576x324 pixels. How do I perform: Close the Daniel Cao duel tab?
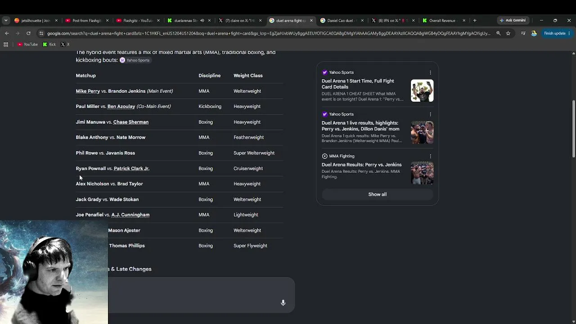pos(362,20)
